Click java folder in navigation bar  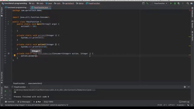tap(49, 3)
